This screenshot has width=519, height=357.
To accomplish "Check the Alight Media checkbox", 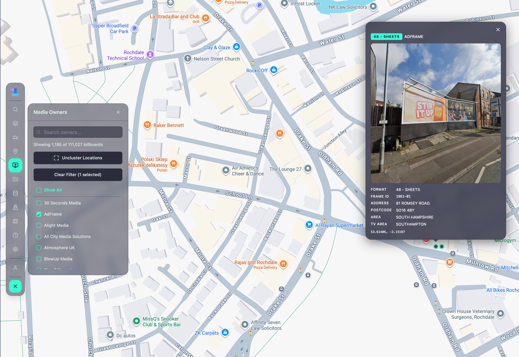I will (39, 225).
